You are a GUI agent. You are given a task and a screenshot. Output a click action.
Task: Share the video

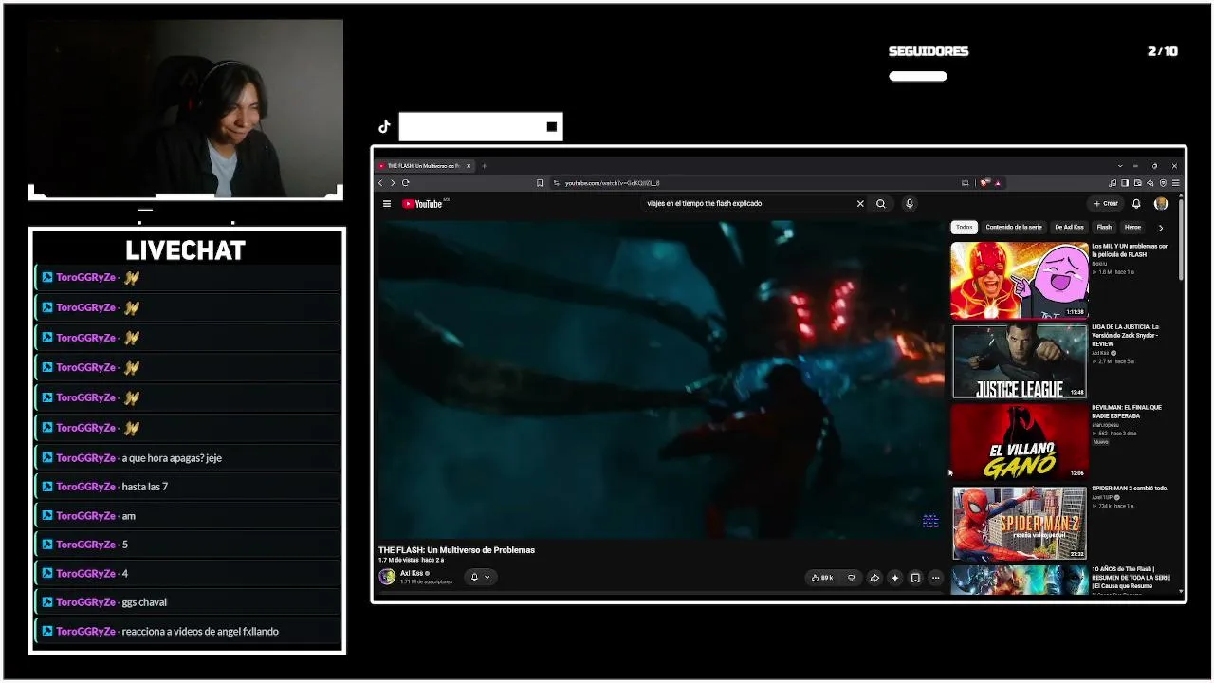[x=874, y=578]
